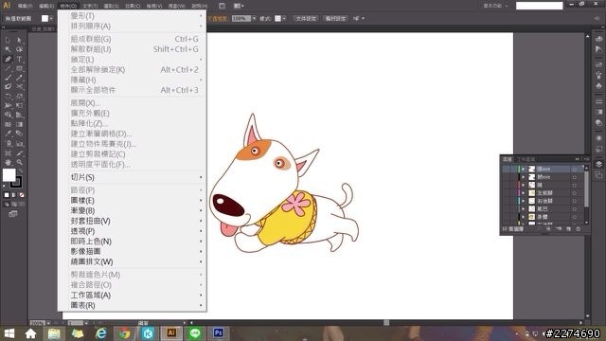The image size is (606, 341).
Task: Click the black Stroke swatch in toolbox
Action: (x=17, y=183)
